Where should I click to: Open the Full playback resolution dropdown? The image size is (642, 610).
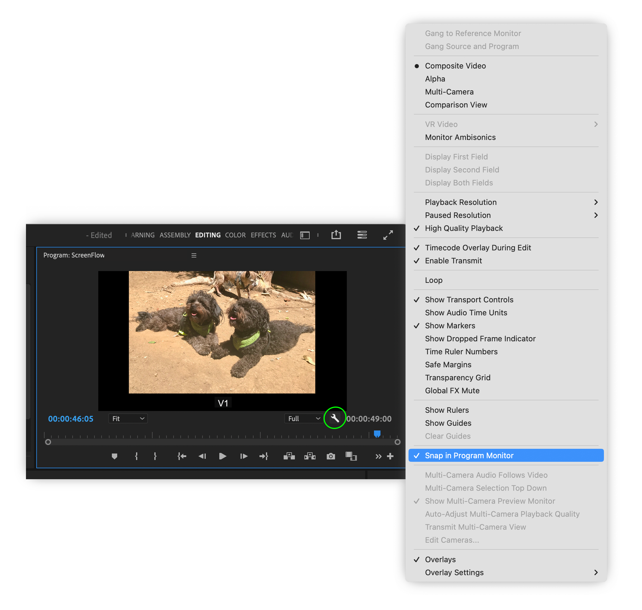[304, 418]
